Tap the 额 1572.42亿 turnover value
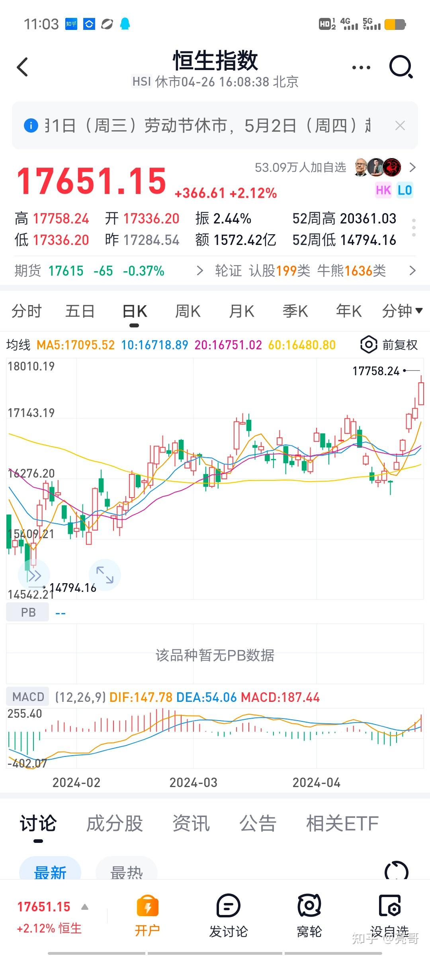The width and height of the screenshot is (430, 956). (245, 240)
